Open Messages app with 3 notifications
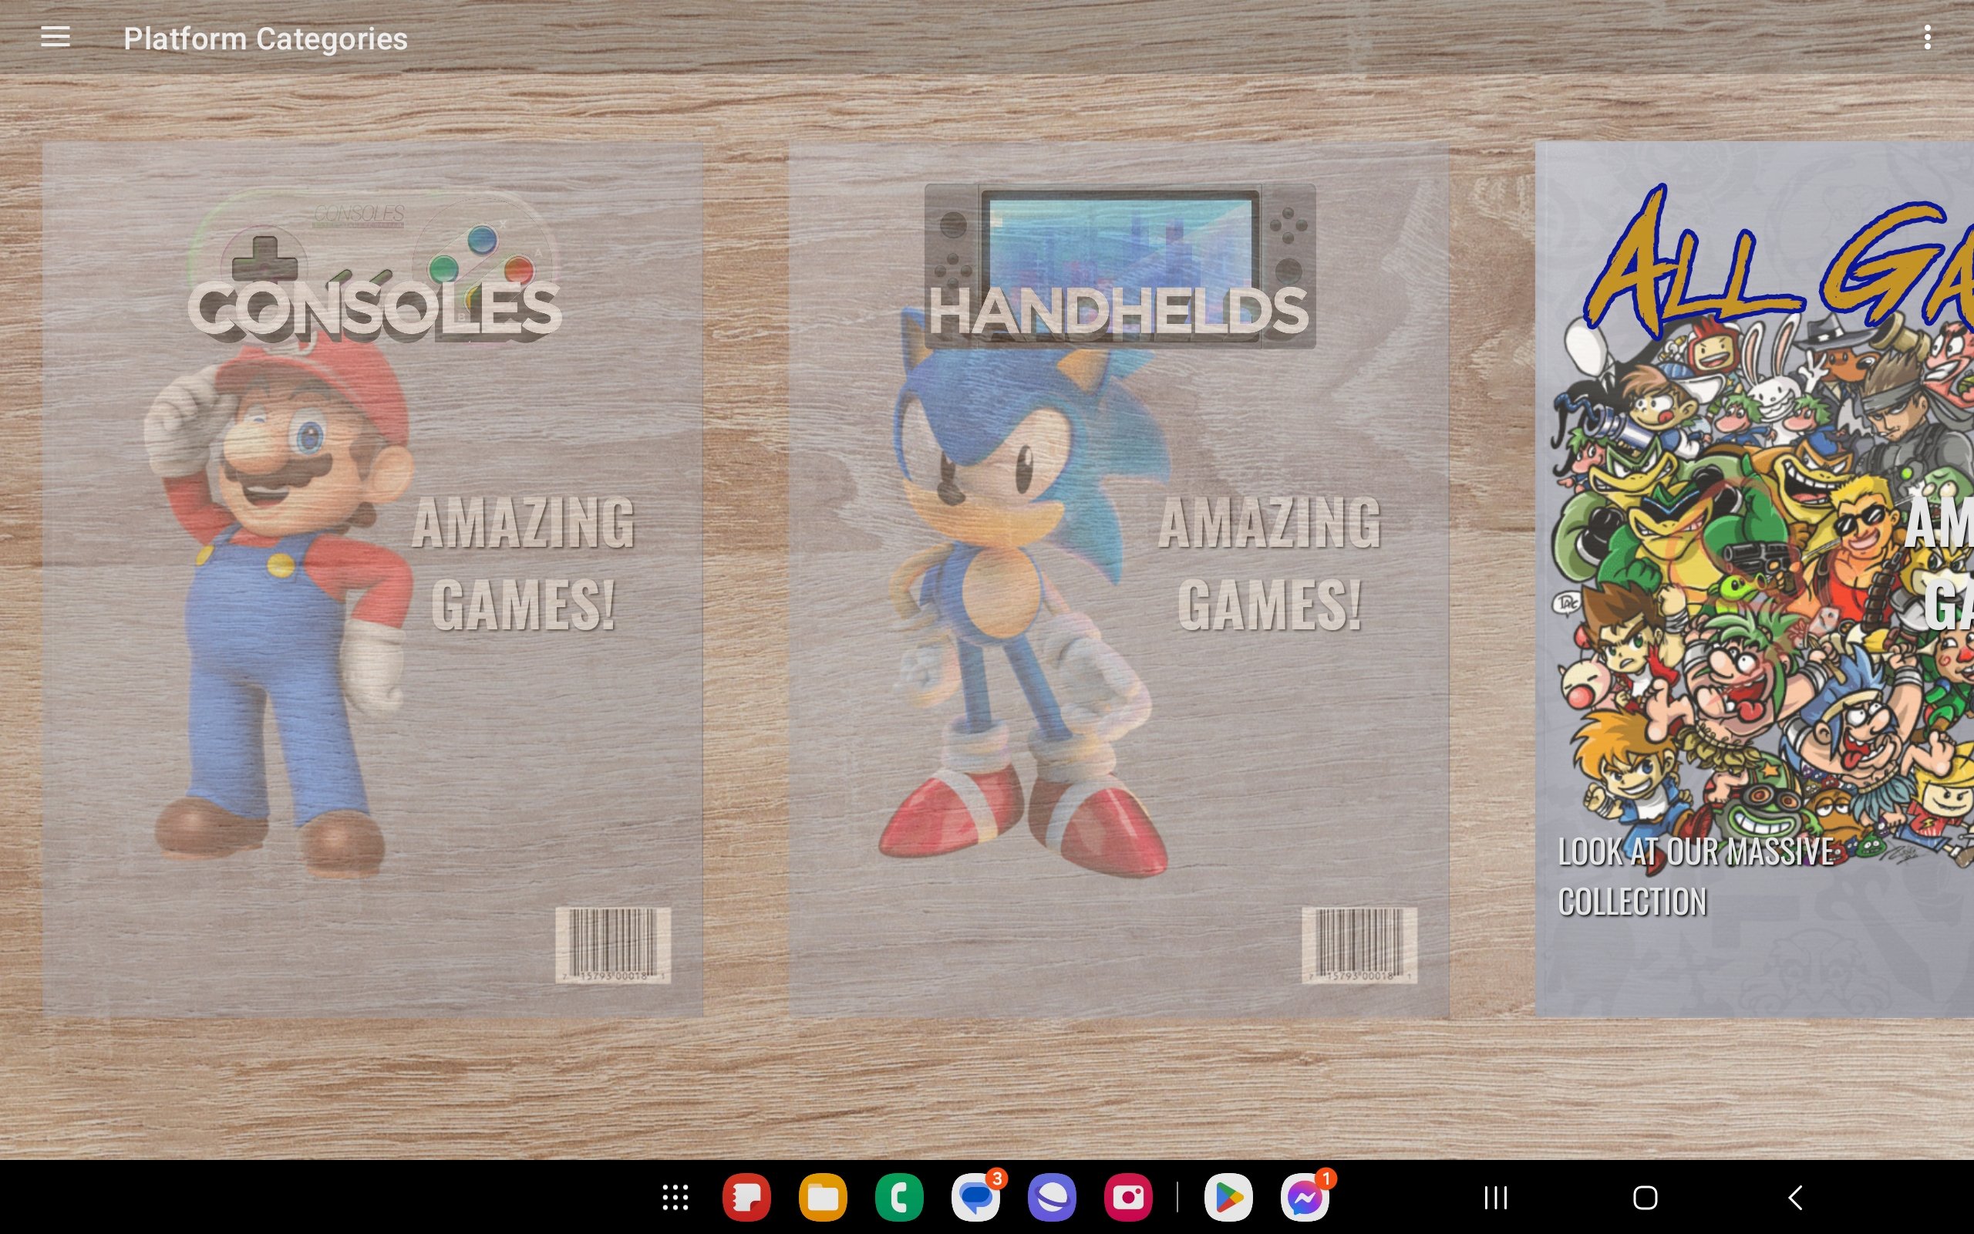 (x=975, y=1197)
